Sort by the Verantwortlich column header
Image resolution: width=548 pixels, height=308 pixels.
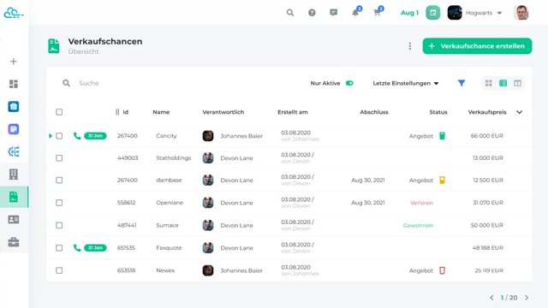223,112
